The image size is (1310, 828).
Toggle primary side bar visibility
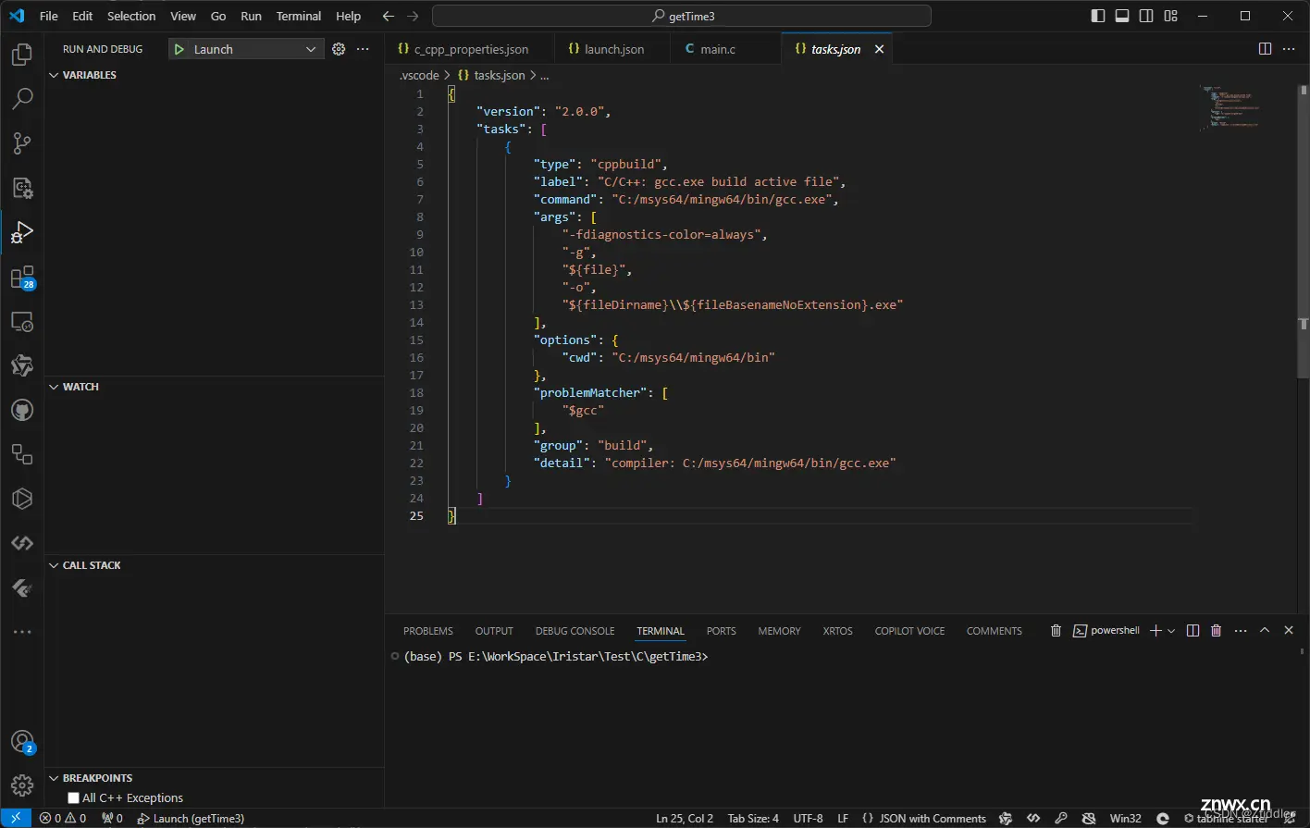tap(1097, 16)
